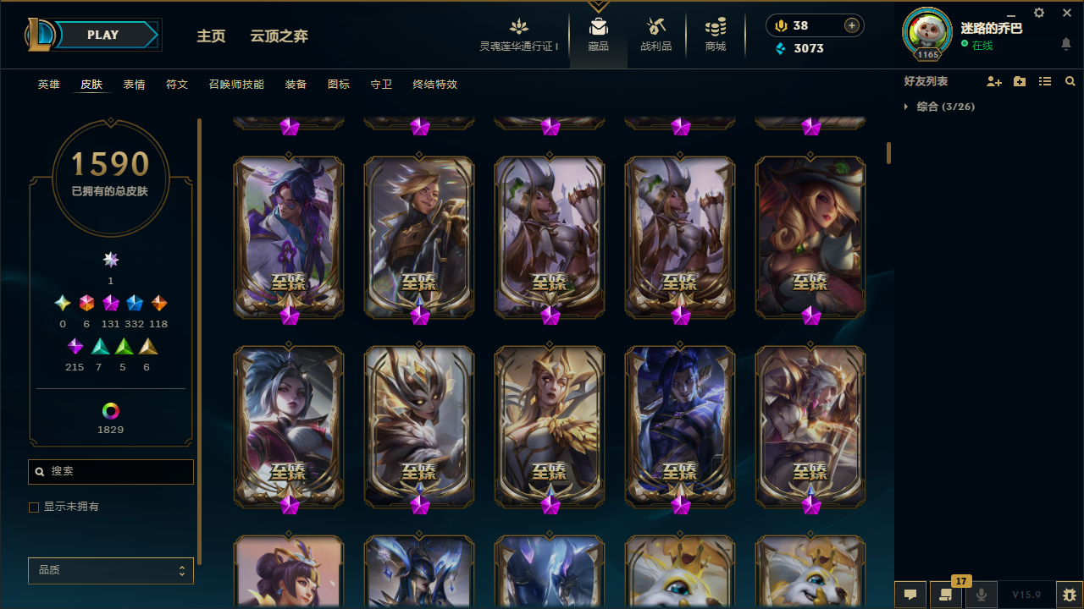Click the plus button to add RP
Screen dimensions: 1084x609
pos(852,25)
